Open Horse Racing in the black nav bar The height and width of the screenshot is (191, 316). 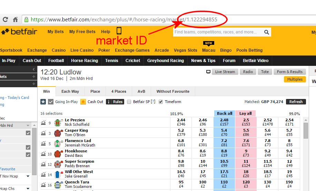85,61
